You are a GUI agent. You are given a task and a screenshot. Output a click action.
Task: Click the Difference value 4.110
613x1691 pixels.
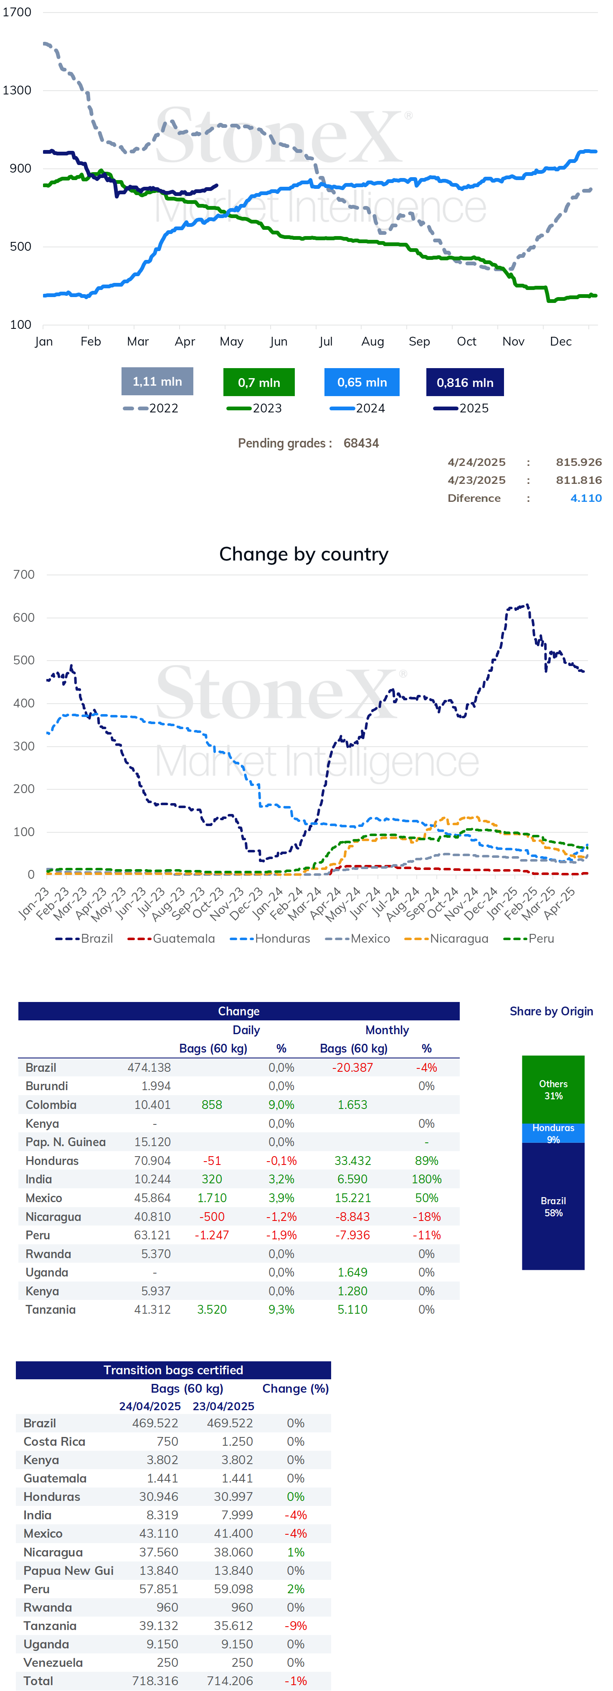coord(585,498)
